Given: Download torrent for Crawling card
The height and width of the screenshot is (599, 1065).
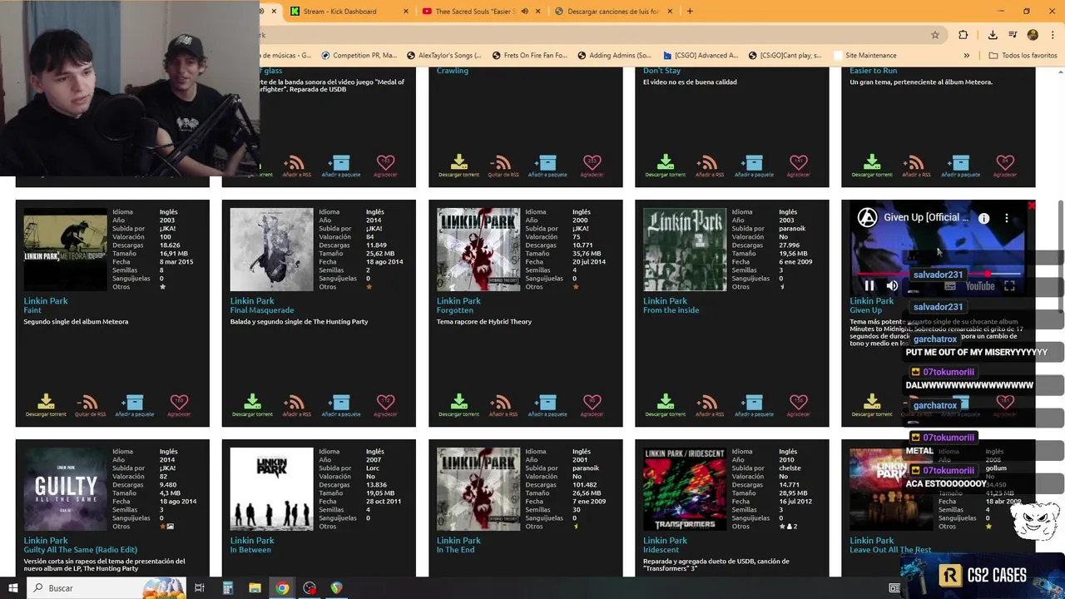Looking at the screenshot, I should (x=458, y=166).
